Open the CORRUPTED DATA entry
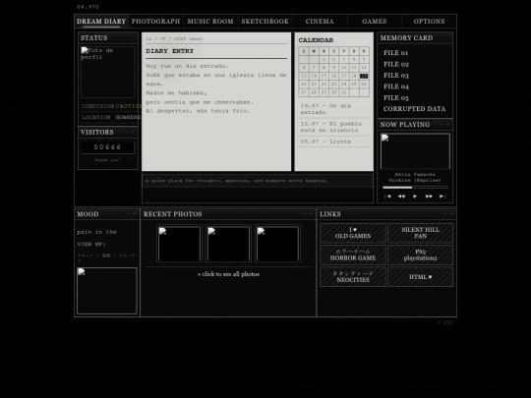This screenshot has width=531, height=398. [x=414, y=109]
